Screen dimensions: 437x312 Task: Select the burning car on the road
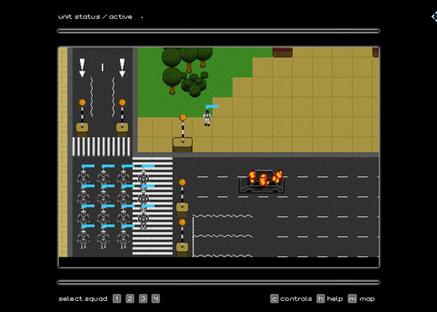pos(263,182)
